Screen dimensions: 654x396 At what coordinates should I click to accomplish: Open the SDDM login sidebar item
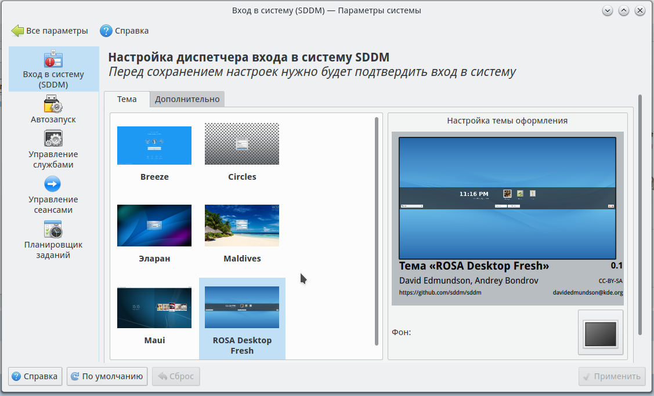(53, 69)
